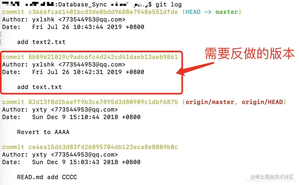
Task: Click the yxty author email in the last commit
Action: click(84, 155)
